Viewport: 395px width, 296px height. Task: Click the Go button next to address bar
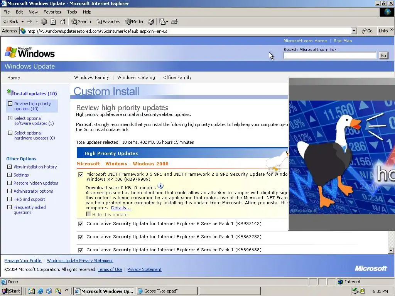367,31
